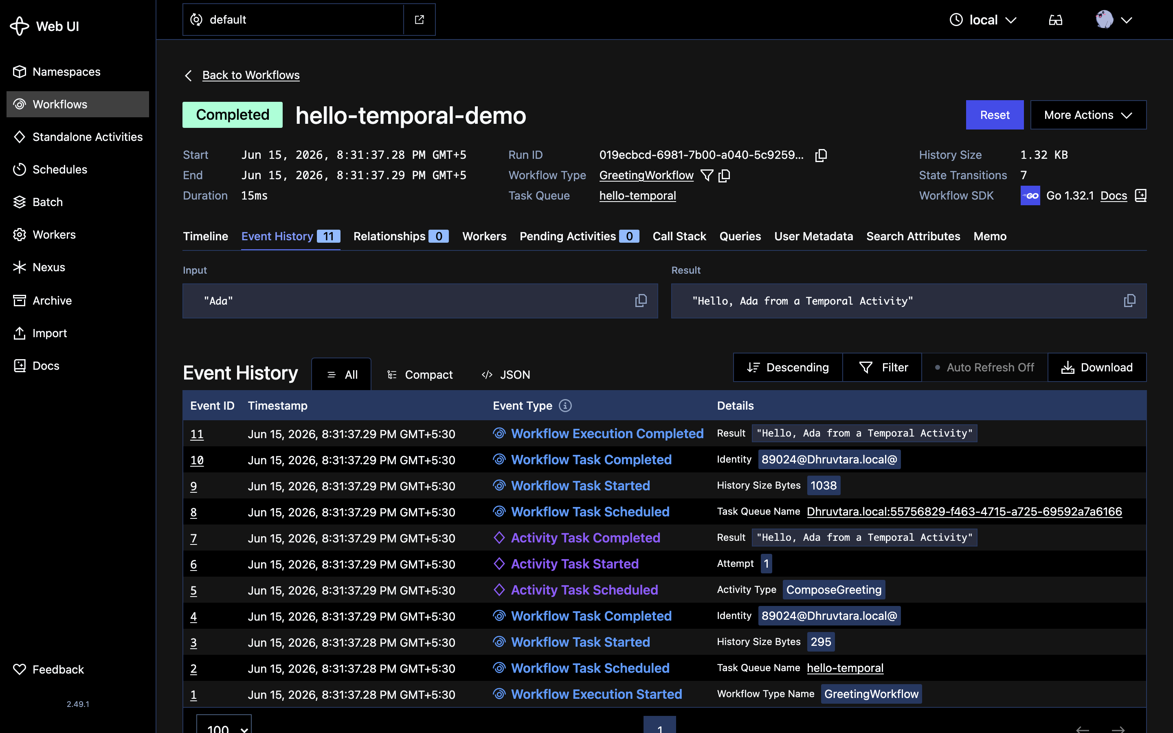The width and height of the screenshot is (1173, 733).
Task: Expand the user menu chevron
Action: tap(1127, 20)
